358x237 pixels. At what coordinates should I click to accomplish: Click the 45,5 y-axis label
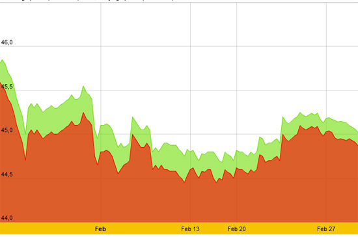(7, 87)
